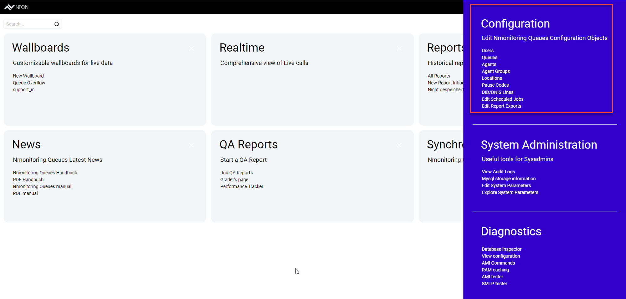Screen dimensions: 626x299
Task: Open Performance Tracker link
Action: click(242, 186)
